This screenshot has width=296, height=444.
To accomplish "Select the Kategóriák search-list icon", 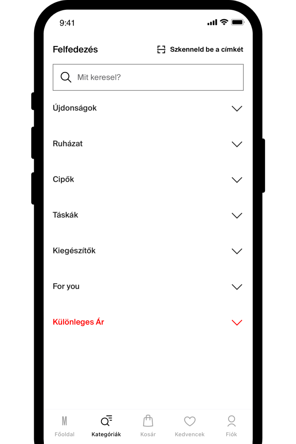I will pyautogui.click(x=106, y=421).
